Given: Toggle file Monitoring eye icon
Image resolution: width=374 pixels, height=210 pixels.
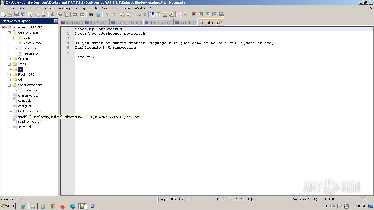Looking at the screenshot, I should [185, 14].
